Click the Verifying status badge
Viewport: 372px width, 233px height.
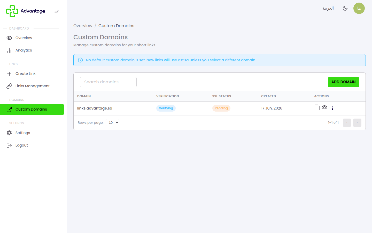pyautogui.click(x=166, y=108)
